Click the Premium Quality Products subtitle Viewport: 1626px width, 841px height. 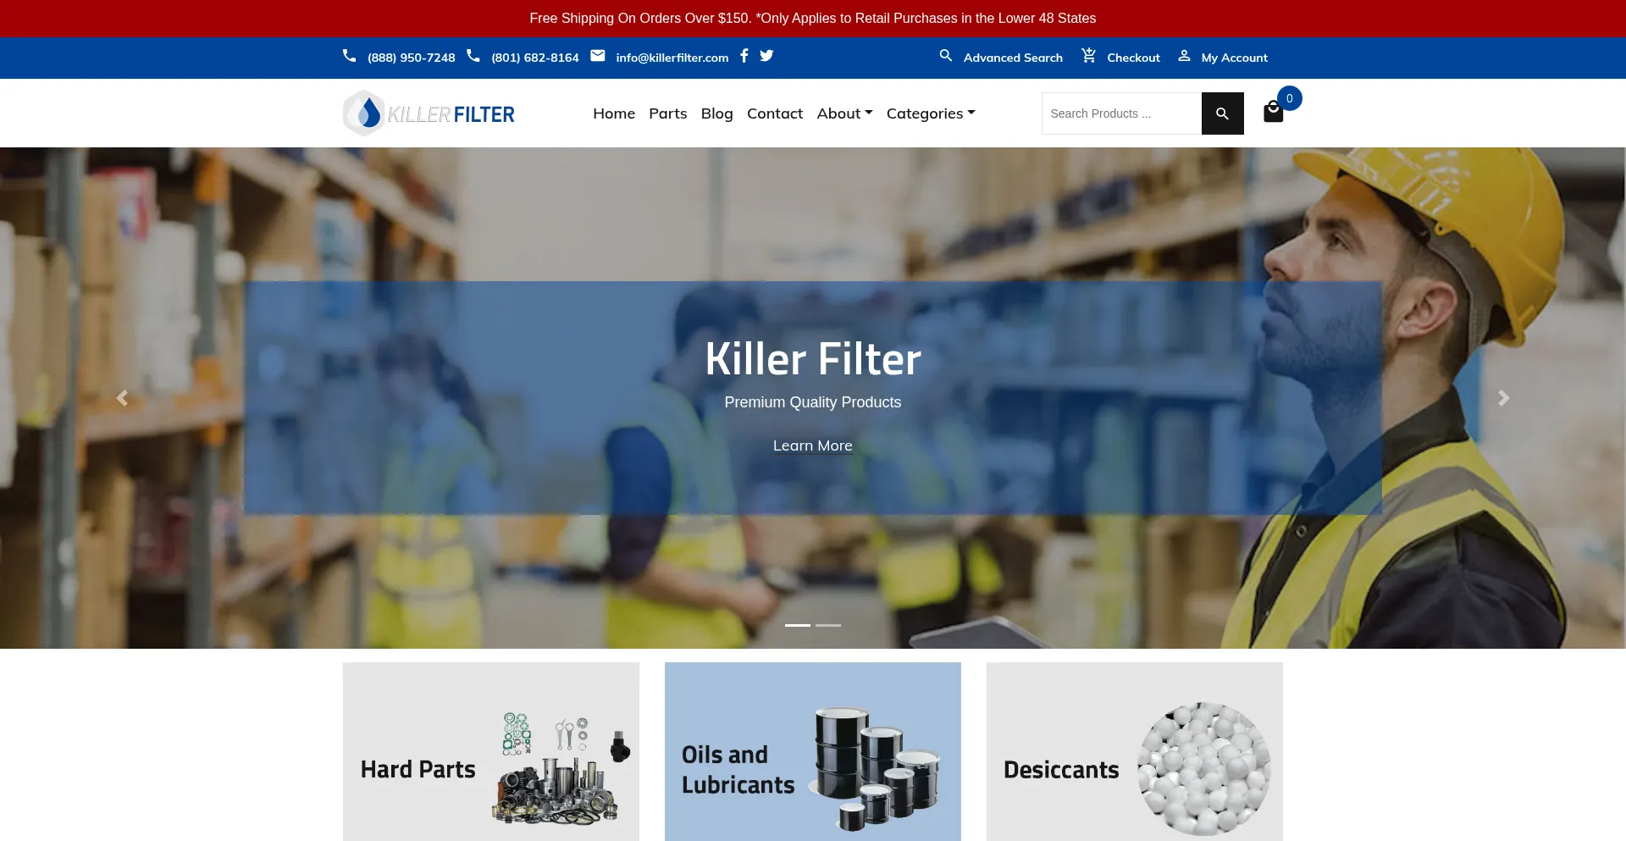click(x=813, y=402)
